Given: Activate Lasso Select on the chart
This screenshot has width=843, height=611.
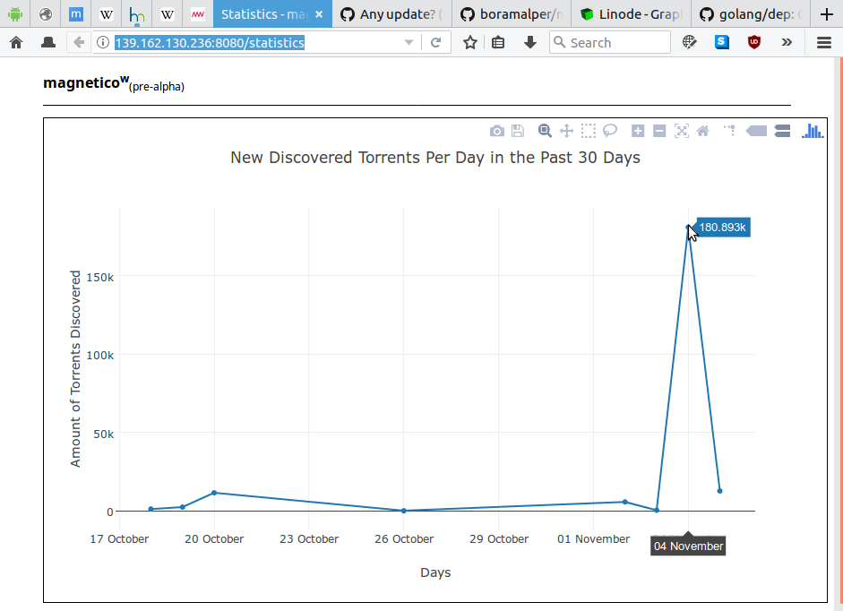Looking at the screenshot, I should (x=610, y=131).
